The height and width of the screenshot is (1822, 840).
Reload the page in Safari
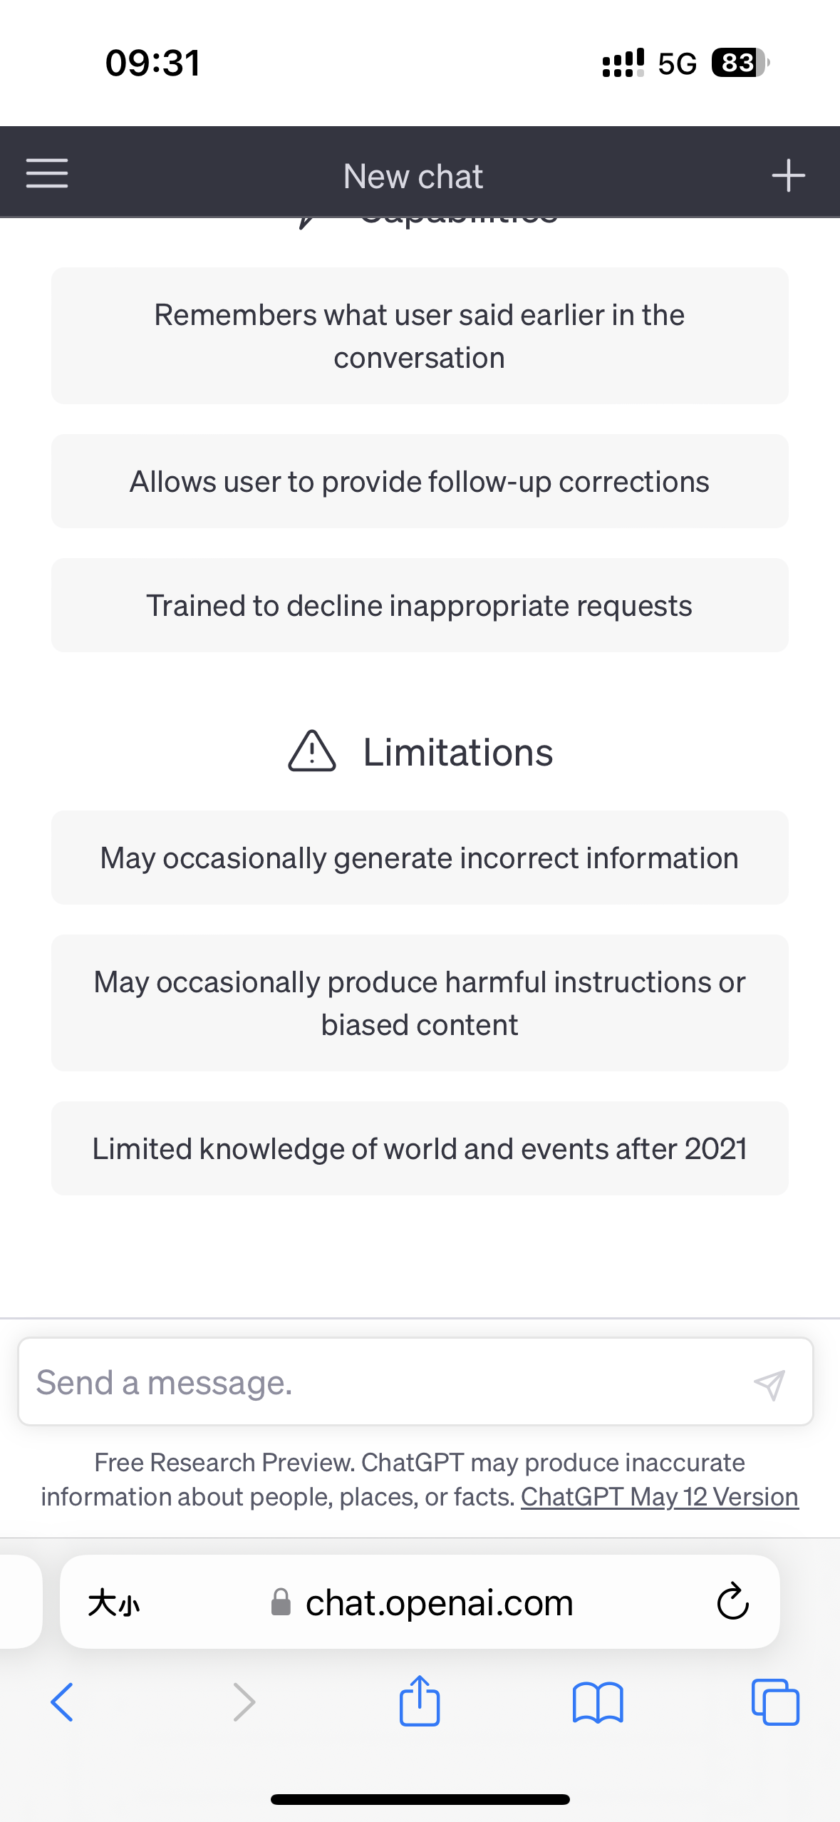click(732, 1602)
